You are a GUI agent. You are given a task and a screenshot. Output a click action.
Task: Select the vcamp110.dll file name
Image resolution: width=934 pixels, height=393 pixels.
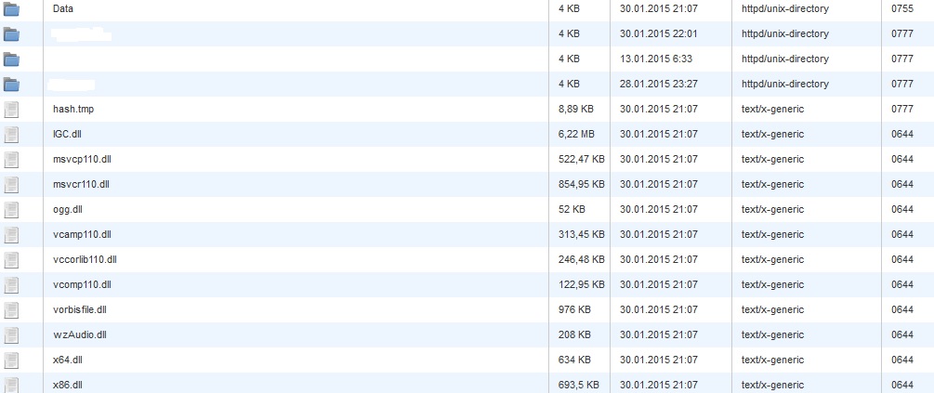[x=82, y=235]
